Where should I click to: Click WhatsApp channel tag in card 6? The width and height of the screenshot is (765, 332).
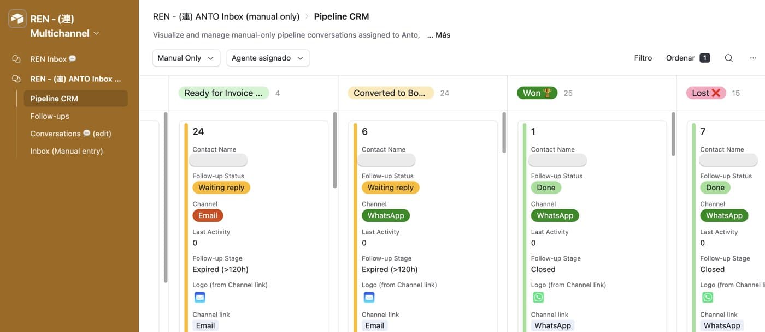click(386, 215)
